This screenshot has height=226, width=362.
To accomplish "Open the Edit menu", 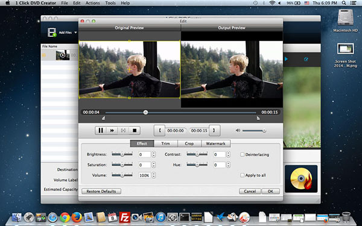I will coord(77,3).
